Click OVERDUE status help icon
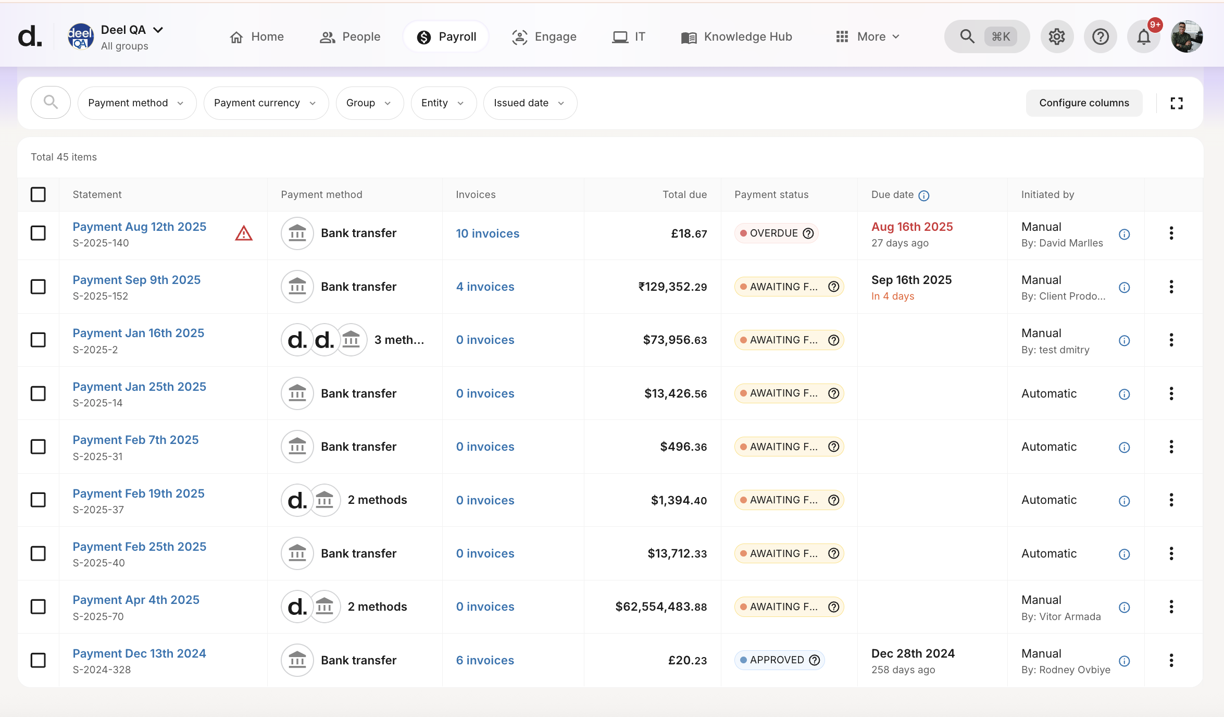The image size is (1224, 717). coord(808,233)
